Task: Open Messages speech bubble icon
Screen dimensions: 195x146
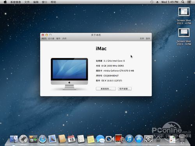Action: pyautogui.click(x=100, y=139)
